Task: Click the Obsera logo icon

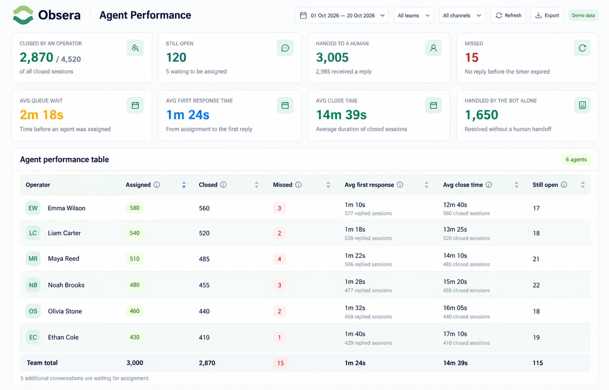Action: coord(23,15)
